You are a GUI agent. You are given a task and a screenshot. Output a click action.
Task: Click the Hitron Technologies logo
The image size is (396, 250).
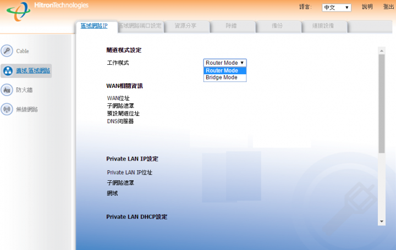pos(47,11)
